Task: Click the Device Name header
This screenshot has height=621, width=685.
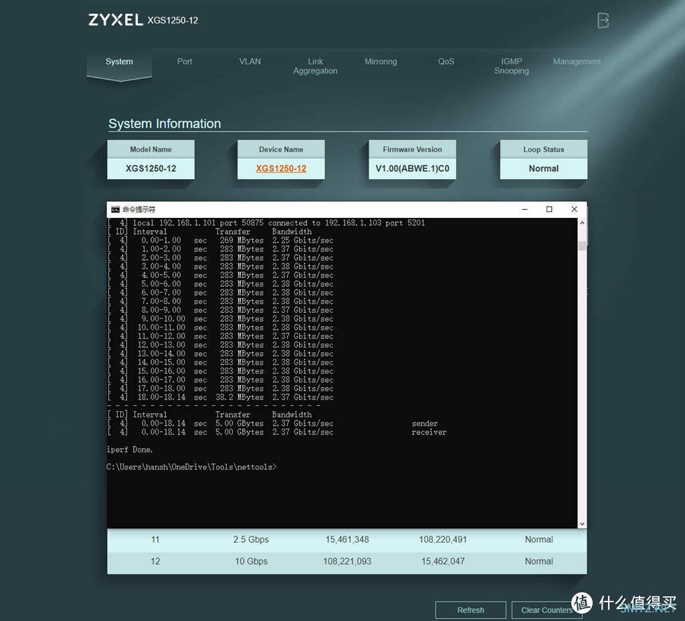Action: pyautogui.click(x=281, y=149)
